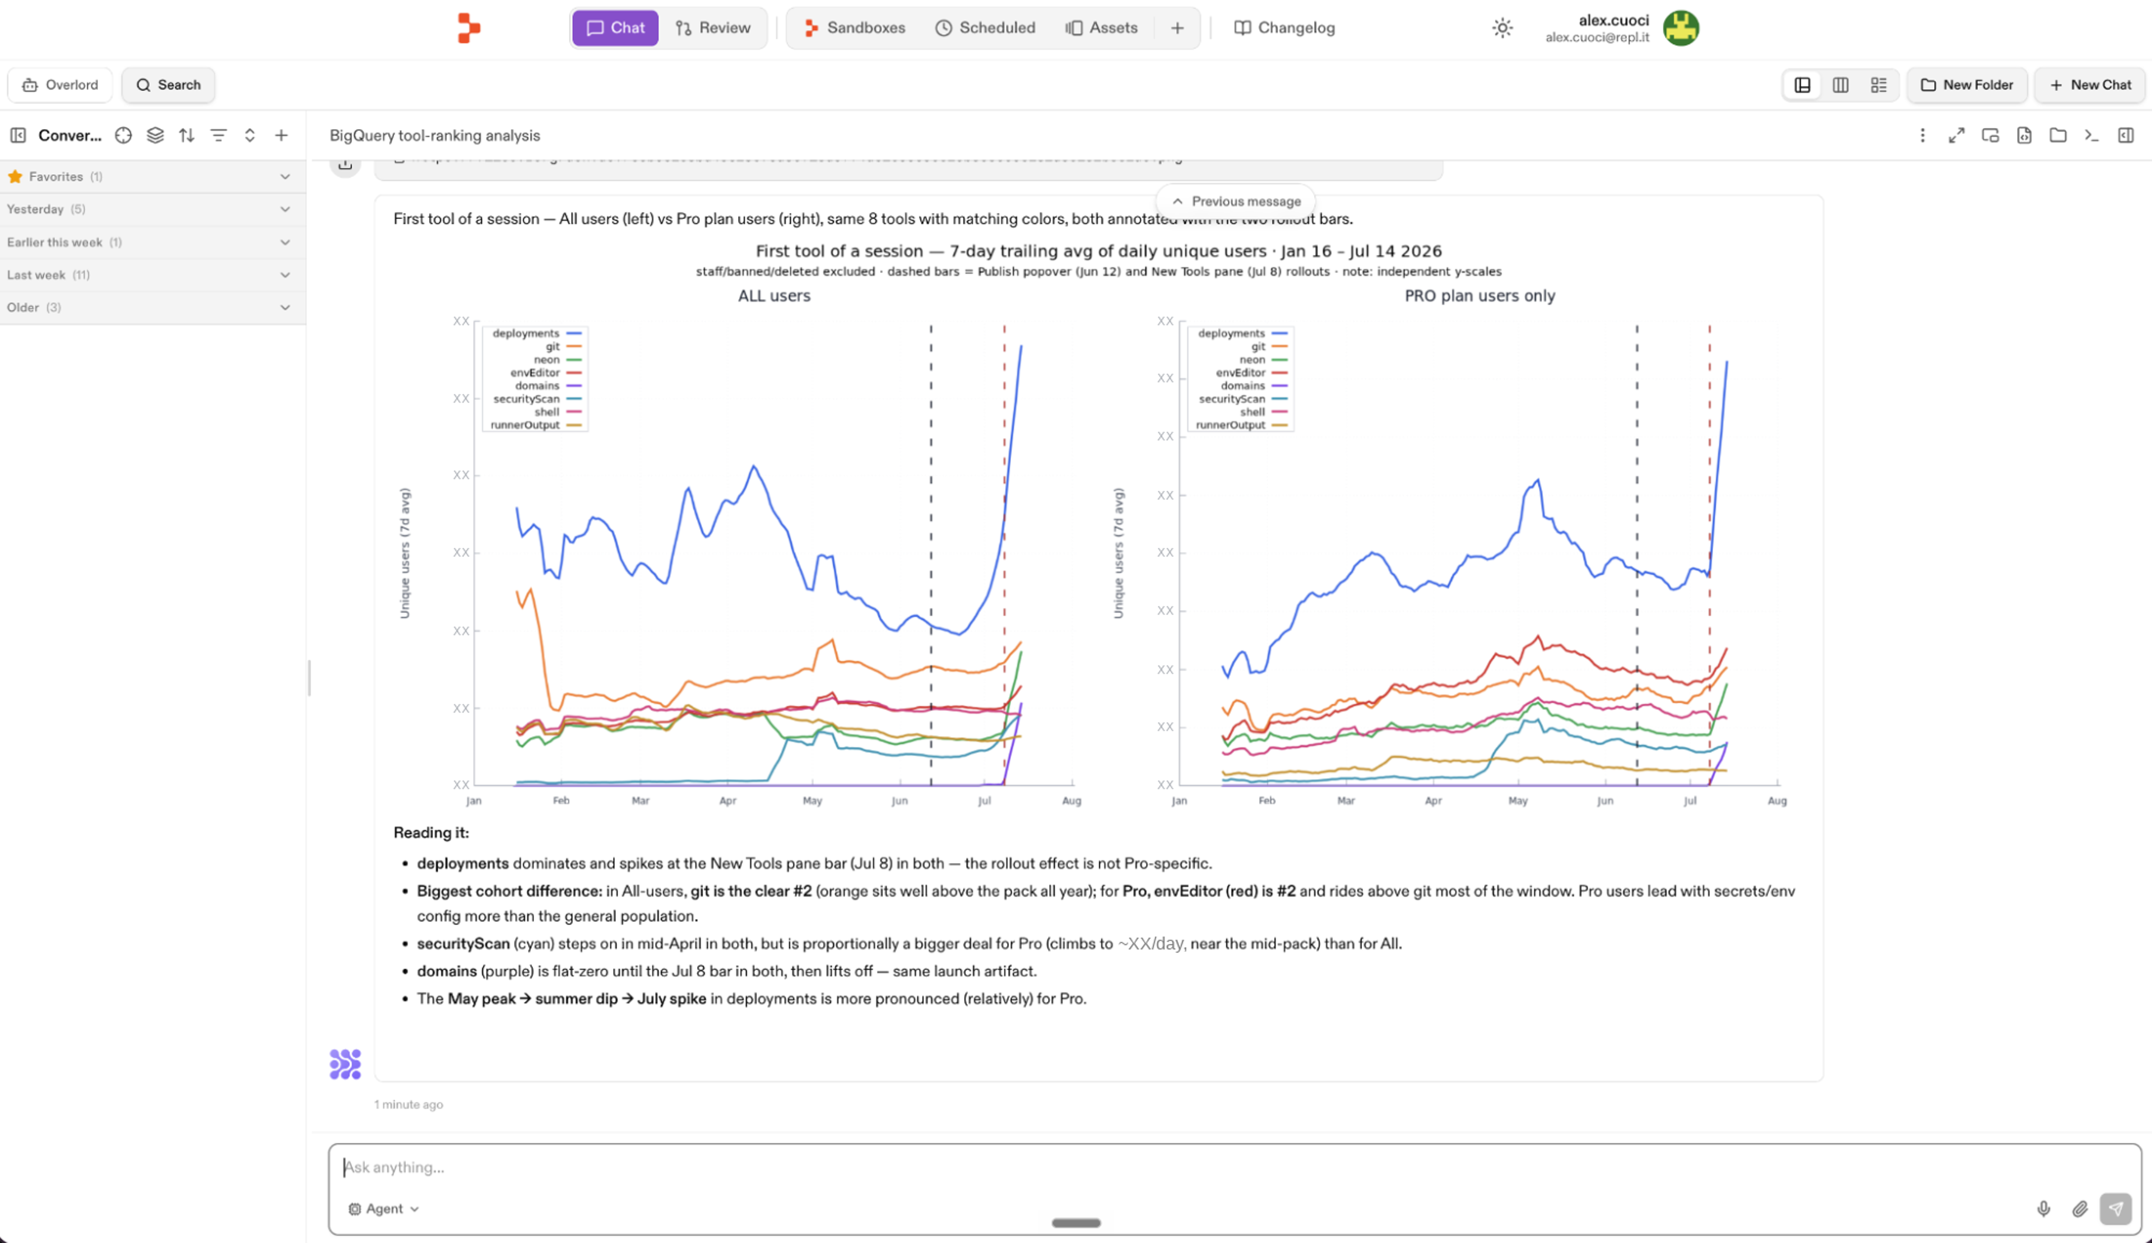Screen dimensions: 2152x1243
Task: Open the terminal icon in the chat header
Action: (x=2091, y=135)
